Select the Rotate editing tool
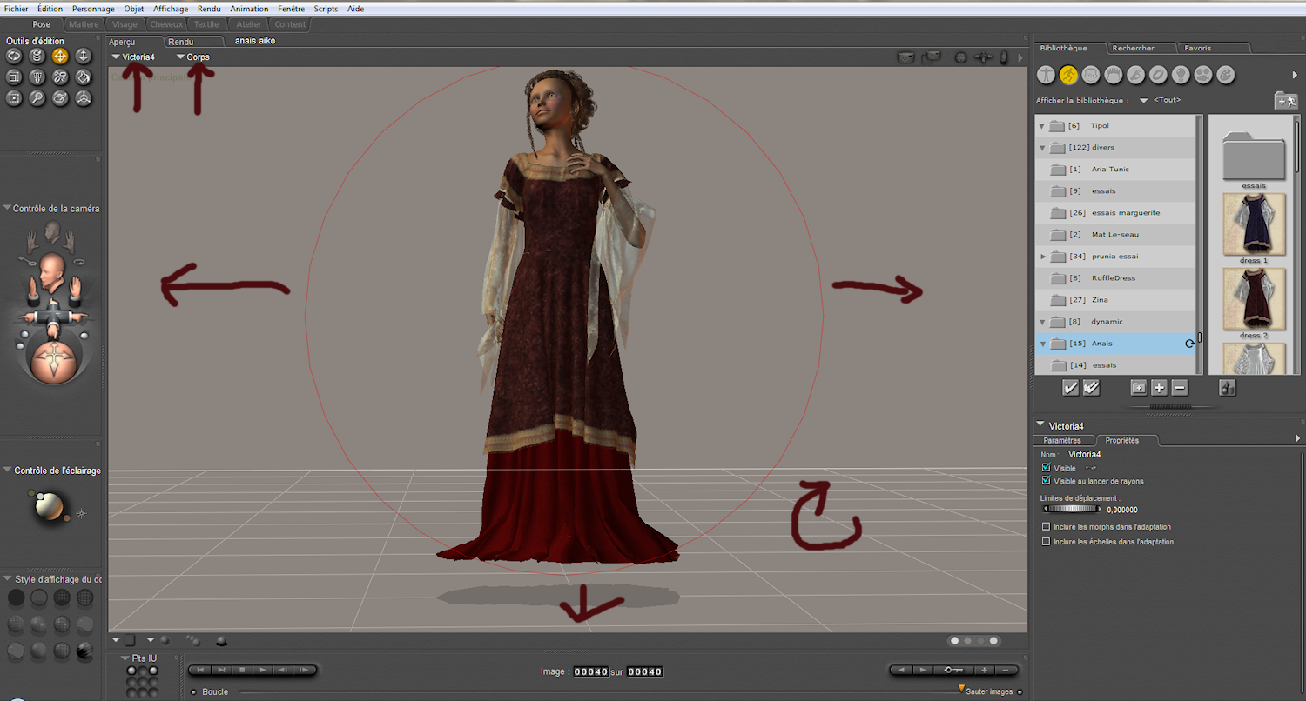Screen dimensions: 1306x701 point(14,56)
